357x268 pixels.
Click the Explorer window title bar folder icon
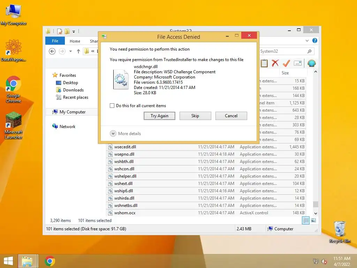click(x=48, y=31)
